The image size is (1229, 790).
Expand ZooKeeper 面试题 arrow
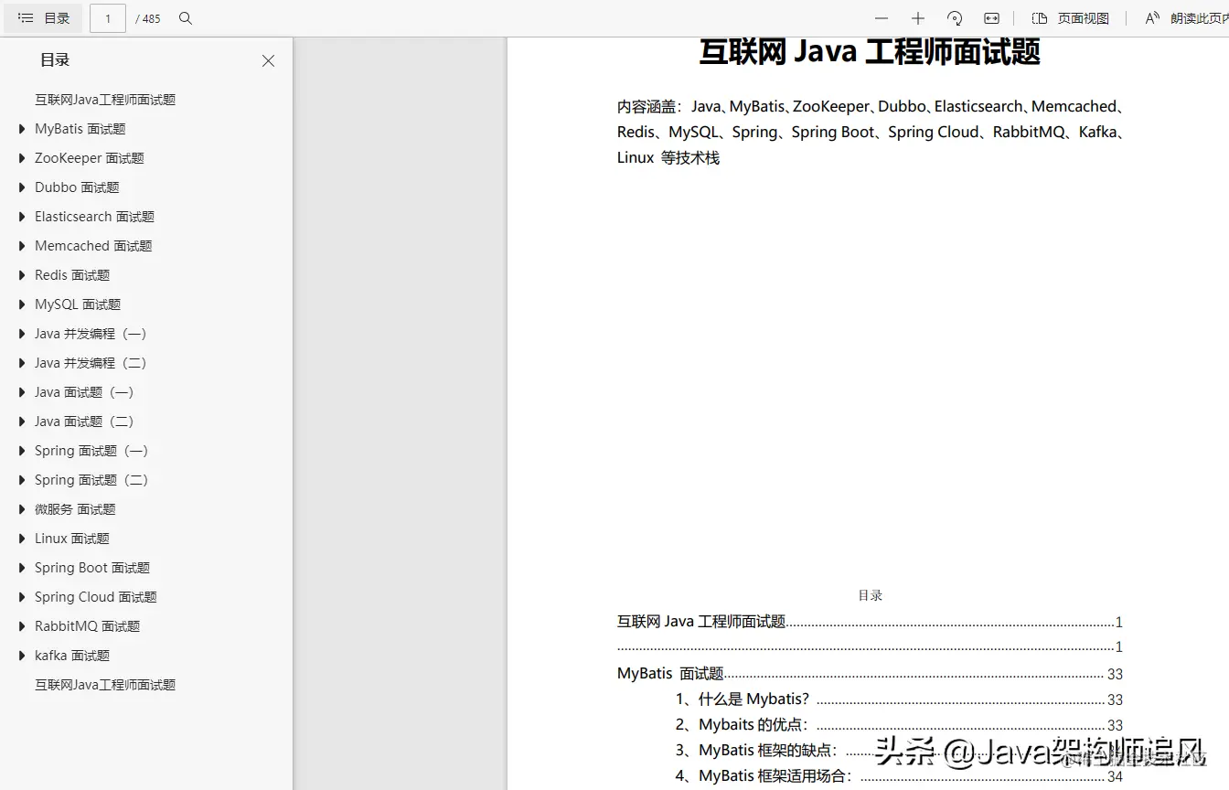pos(22,158)
